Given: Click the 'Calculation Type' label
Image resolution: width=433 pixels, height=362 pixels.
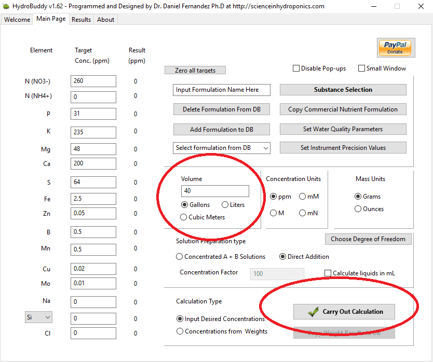Looking at the screenshot, I should click(x=199, y=301).
